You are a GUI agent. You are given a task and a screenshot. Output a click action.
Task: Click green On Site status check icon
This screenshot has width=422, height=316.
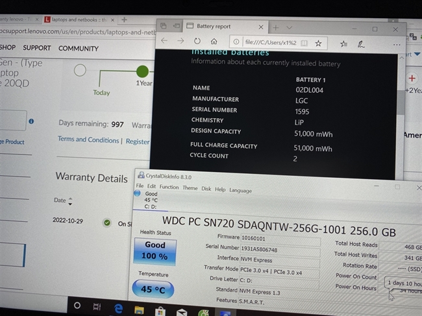(x=107, y=223)
